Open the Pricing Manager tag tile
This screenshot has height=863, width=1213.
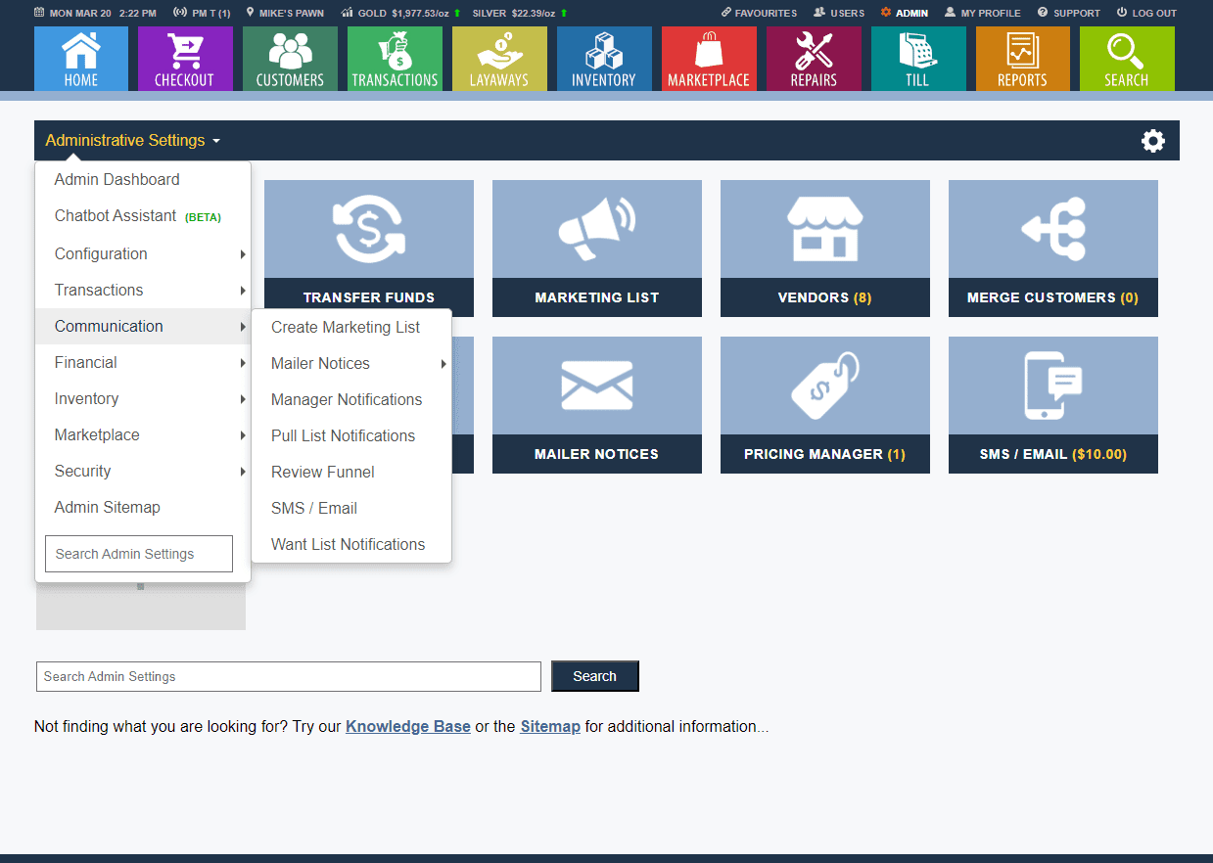[824, 405]
